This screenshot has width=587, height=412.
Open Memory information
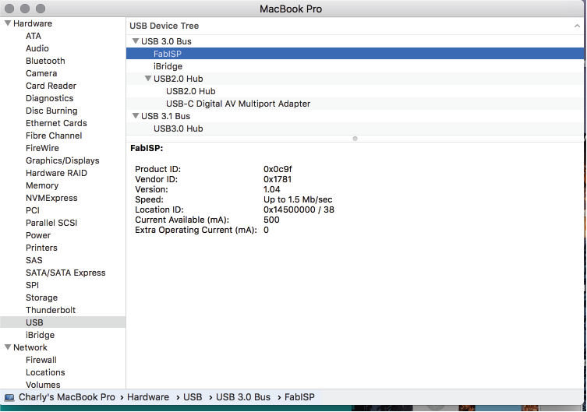coord(42,185)
